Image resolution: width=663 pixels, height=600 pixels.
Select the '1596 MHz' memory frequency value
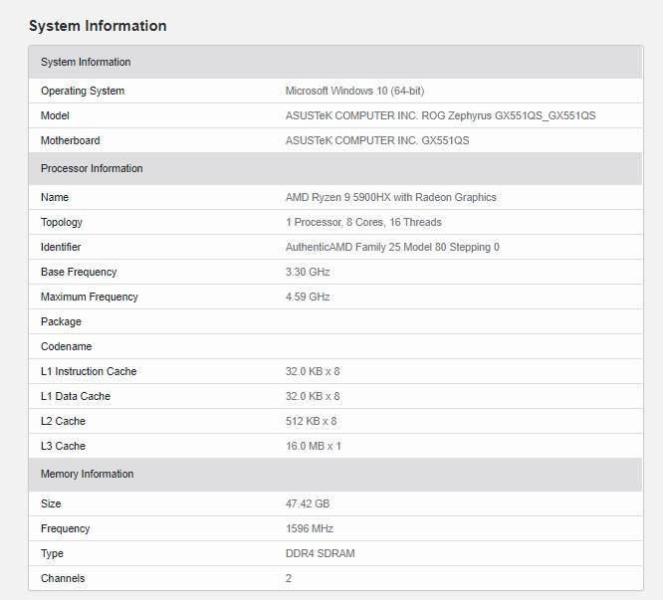click(309, 529)
